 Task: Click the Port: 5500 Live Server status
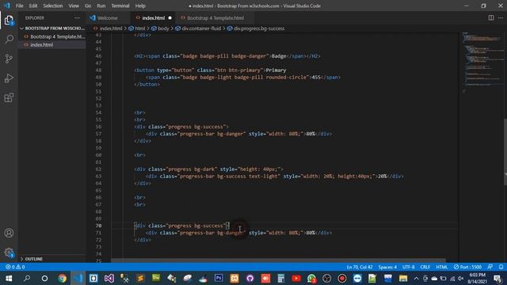[x=467, y=267]
